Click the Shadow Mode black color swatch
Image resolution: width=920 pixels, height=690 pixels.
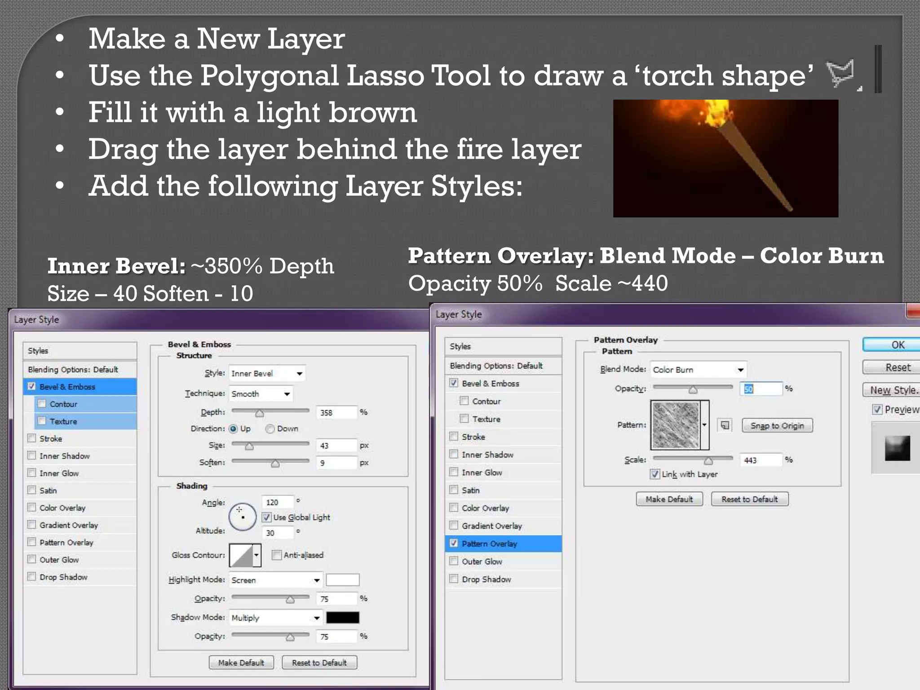click(x=343, y=618)
